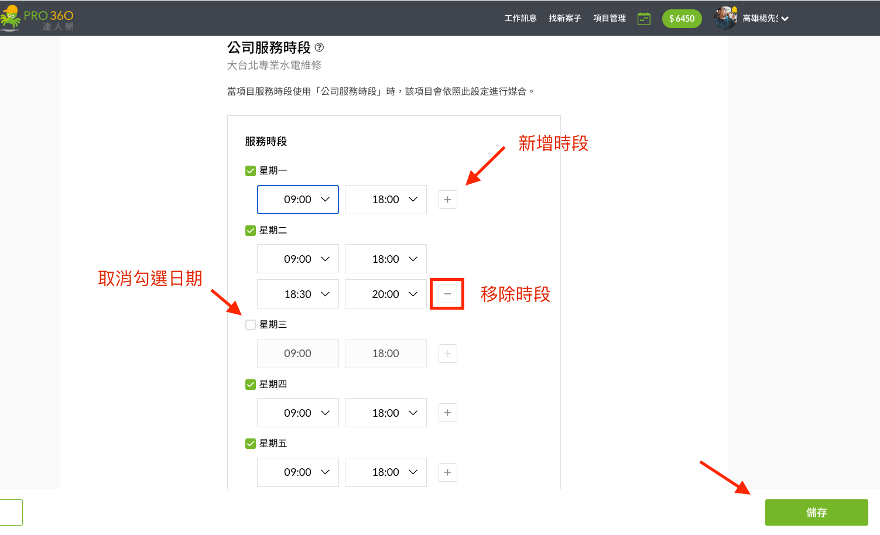880x535 pixels.
Task: Open the 找新案子 menu item
Action: [x=565, y=18]
